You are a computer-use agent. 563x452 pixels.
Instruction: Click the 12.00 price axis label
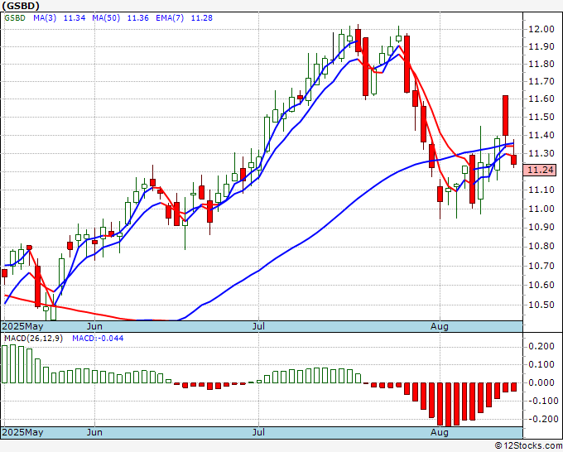(x=541, y=29)
